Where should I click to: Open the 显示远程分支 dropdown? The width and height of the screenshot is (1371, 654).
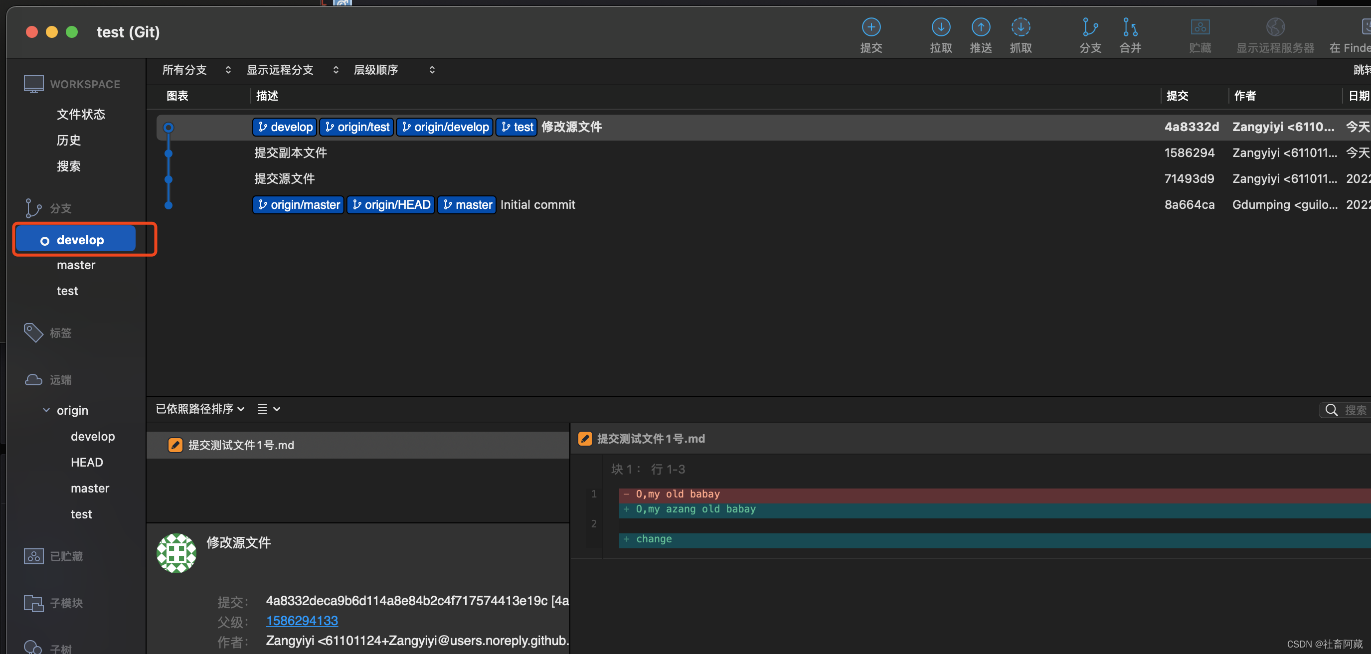click(x=292, y=70)
